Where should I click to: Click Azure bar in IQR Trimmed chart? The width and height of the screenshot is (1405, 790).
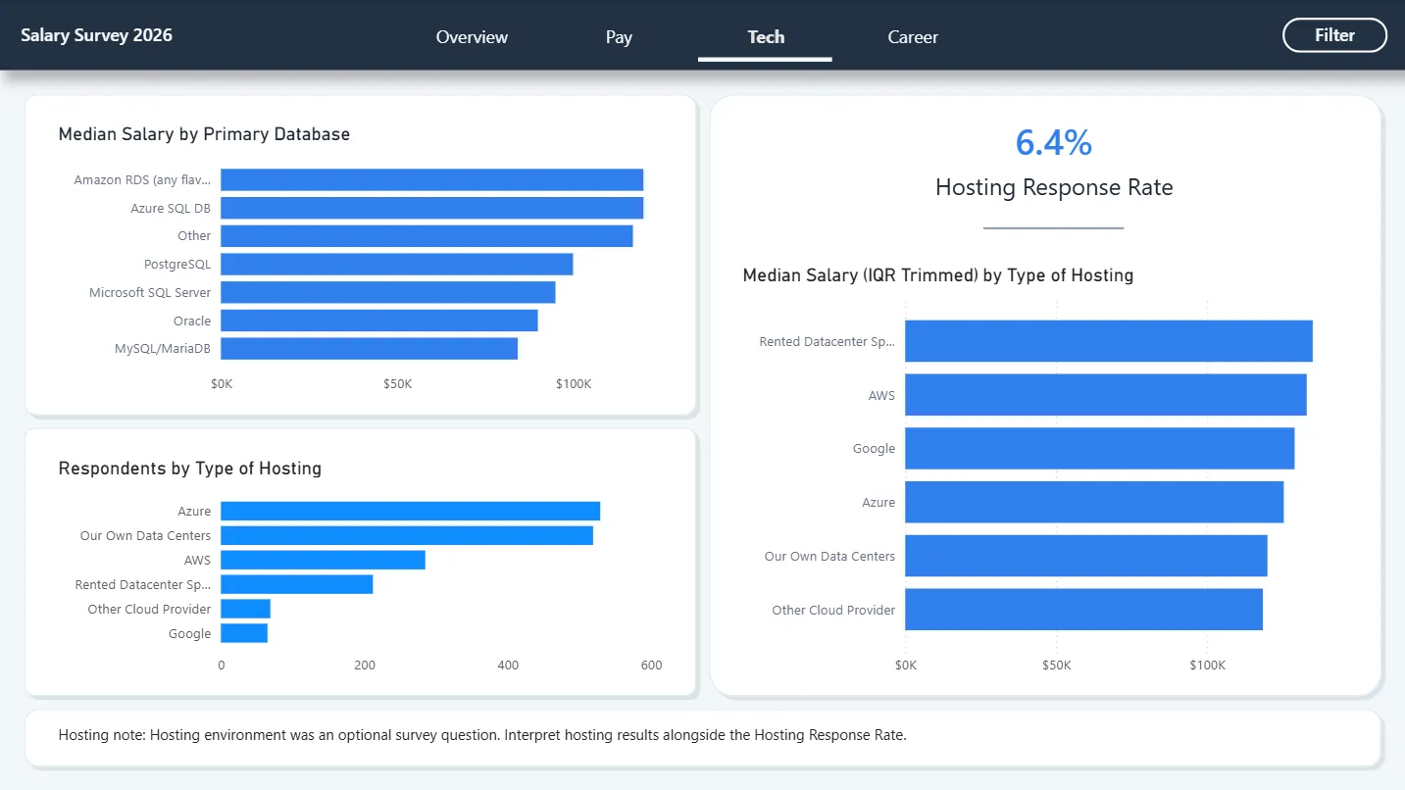coord(1094,502)
